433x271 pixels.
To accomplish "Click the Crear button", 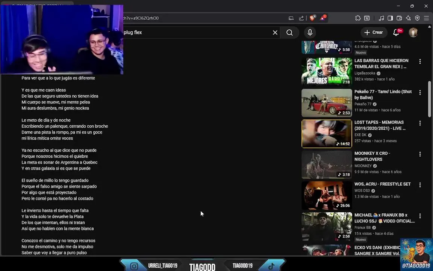I will [x=373, y=32].
